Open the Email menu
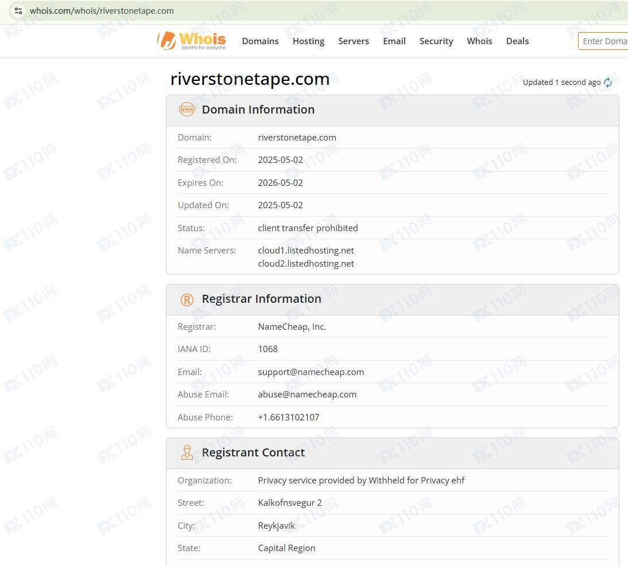This screenshot has width=628, height=566. [394, 41]
